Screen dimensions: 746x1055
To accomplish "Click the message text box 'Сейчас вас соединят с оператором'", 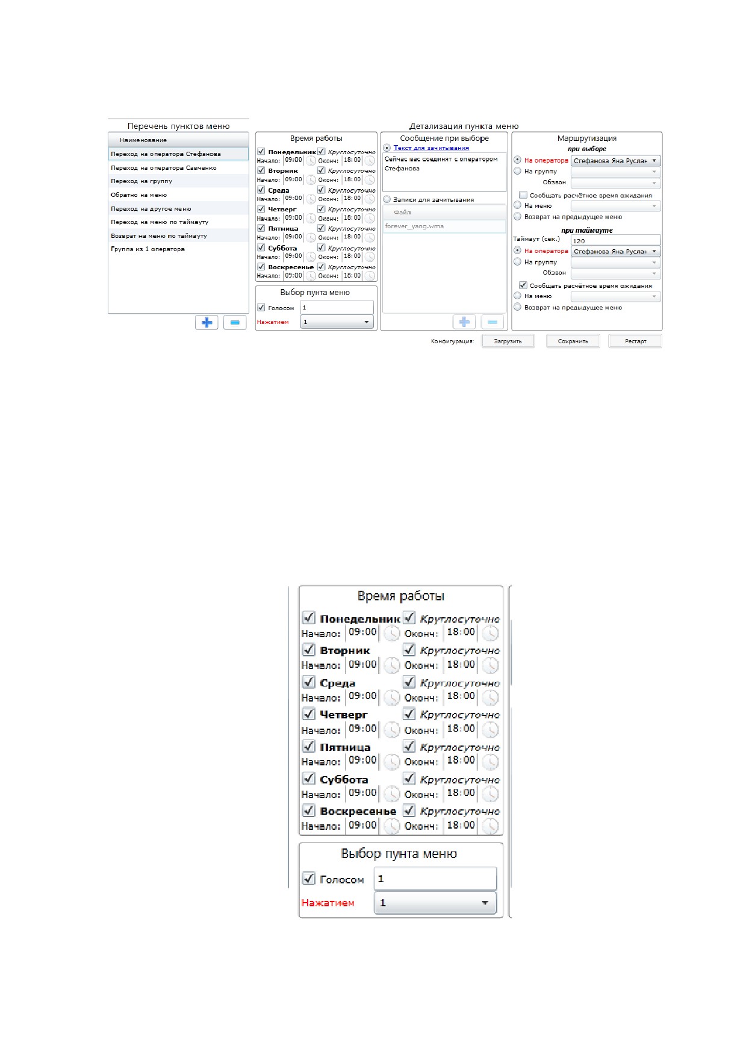I will [444, 173].
